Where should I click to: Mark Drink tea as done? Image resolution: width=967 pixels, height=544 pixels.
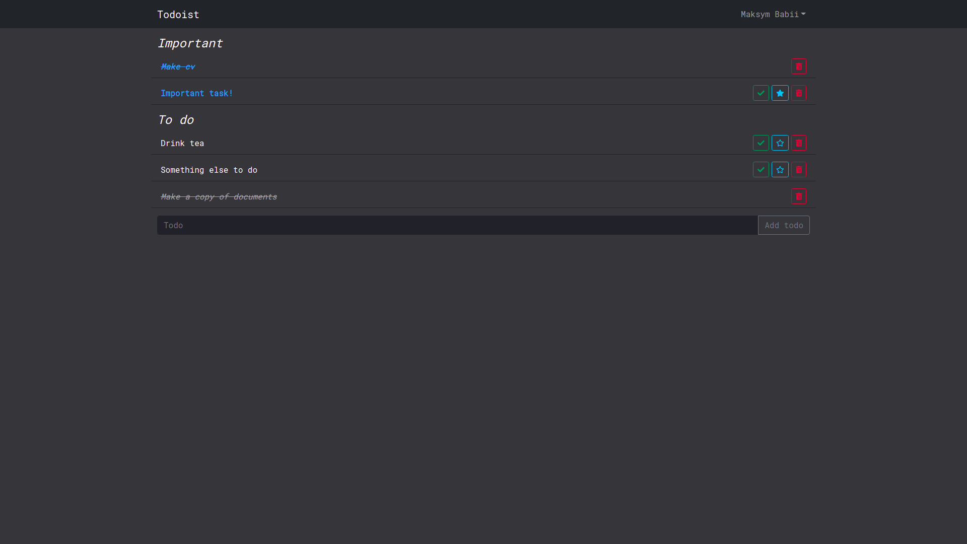pos(761,143)
